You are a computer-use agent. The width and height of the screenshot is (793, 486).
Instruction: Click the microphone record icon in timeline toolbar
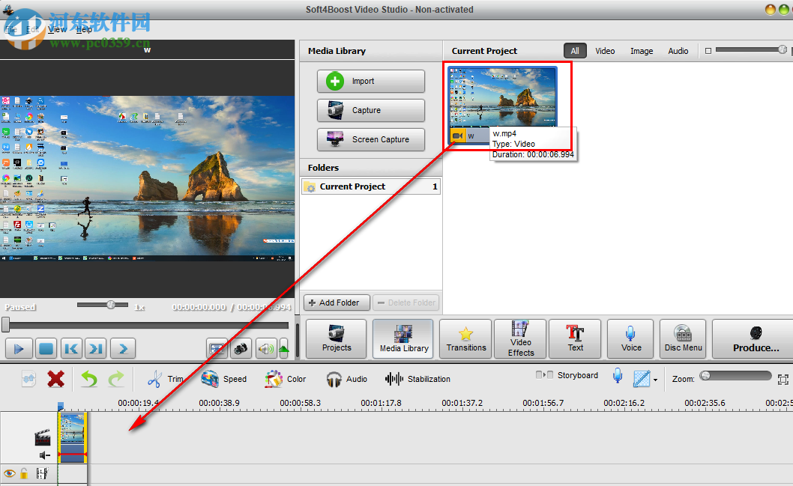618,377
